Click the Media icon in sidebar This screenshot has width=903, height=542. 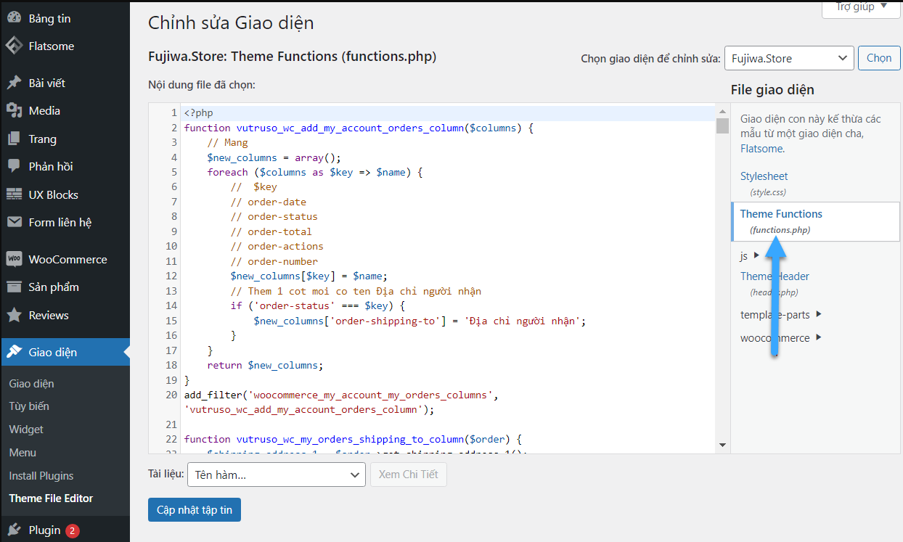[14, 110]
